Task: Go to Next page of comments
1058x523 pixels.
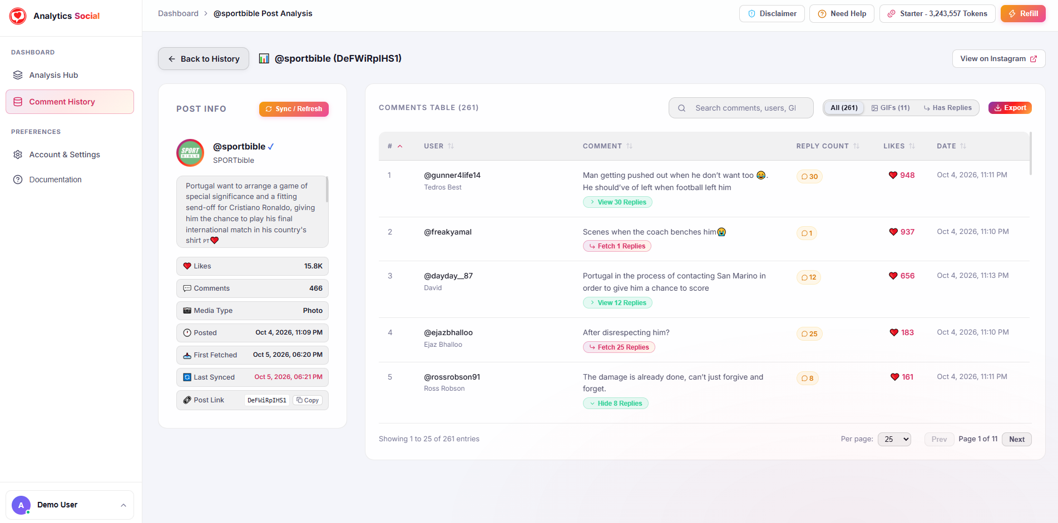Action: 1017,439
